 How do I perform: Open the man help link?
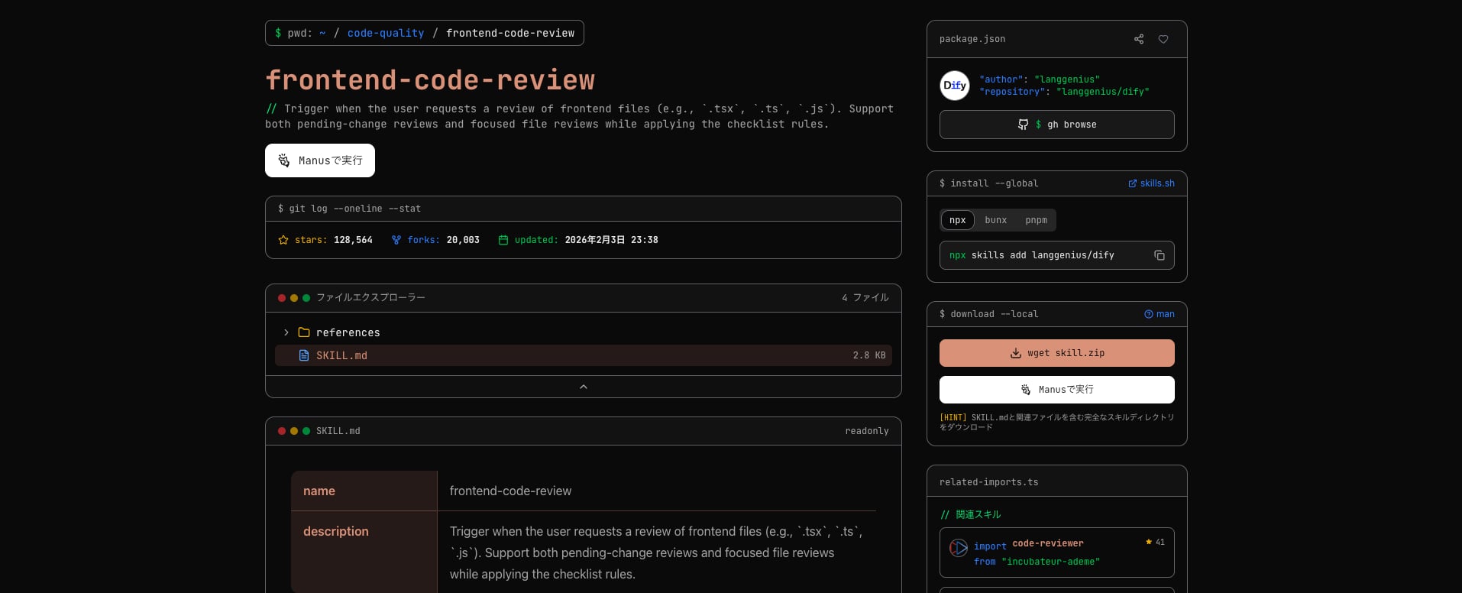click(x=1159, y=314)
